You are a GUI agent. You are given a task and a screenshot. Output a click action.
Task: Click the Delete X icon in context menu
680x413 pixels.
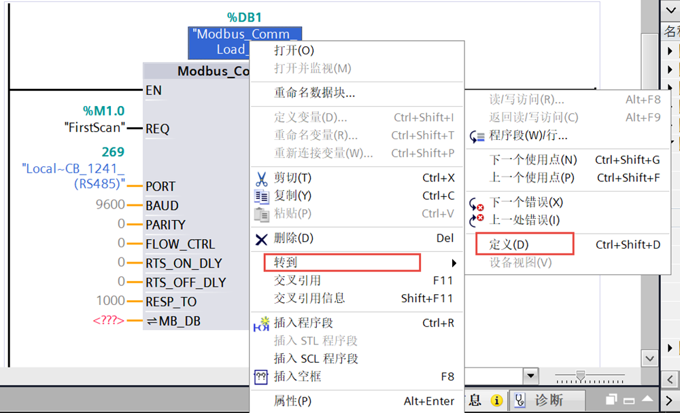pos(261,239)
